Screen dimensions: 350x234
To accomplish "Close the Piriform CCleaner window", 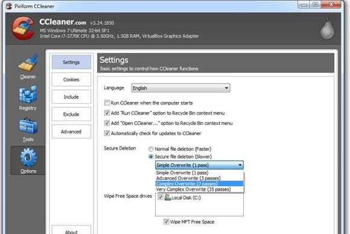I will pos(331,4).
